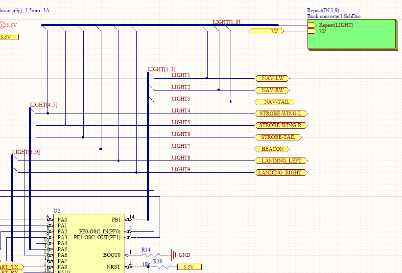402x273 pixels.
Task: Select the NAV-LW port
Action: point(272,78)
